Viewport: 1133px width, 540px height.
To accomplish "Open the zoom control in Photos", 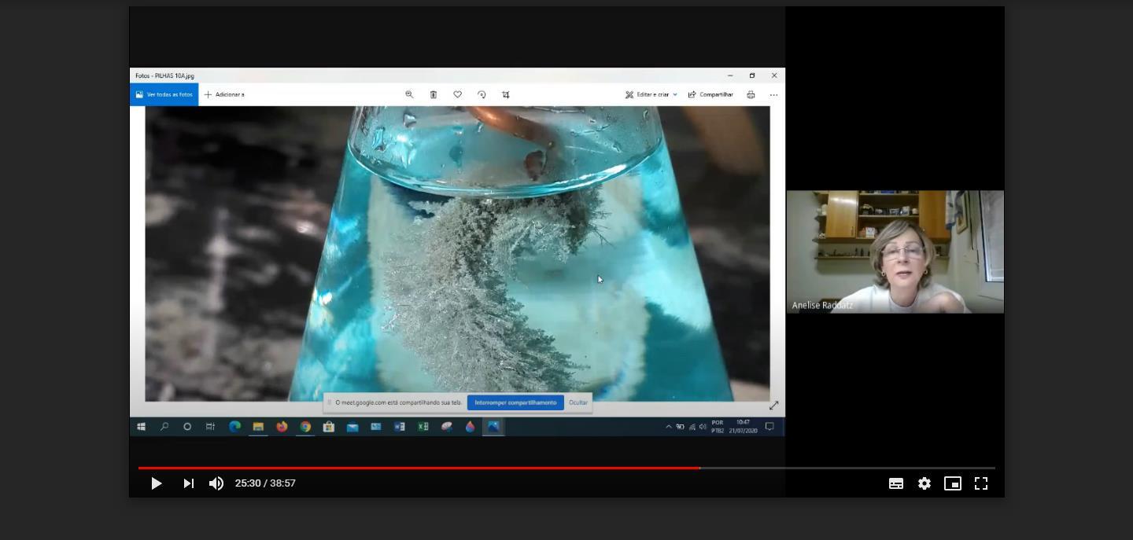I will (x=409, y=94).
